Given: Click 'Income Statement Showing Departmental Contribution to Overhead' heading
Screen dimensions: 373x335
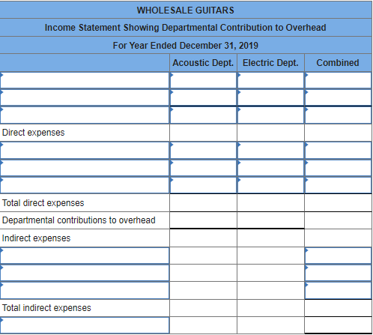Looking at the screenshot, I should pyautogui.click(x=186, y=28).
